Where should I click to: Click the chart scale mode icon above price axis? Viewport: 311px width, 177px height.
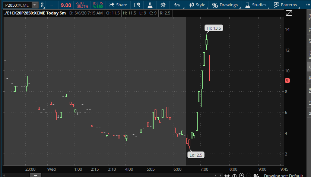289,13
